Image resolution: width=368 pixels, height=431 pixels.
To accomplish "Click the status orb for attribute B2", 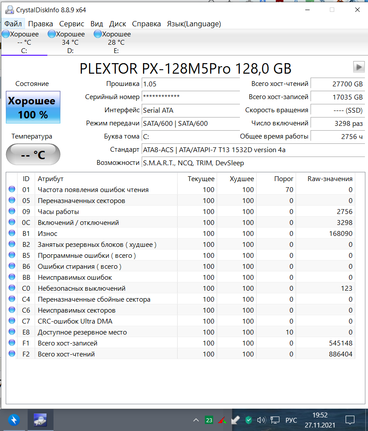I will pyautogui.click(x=12, y=244).
